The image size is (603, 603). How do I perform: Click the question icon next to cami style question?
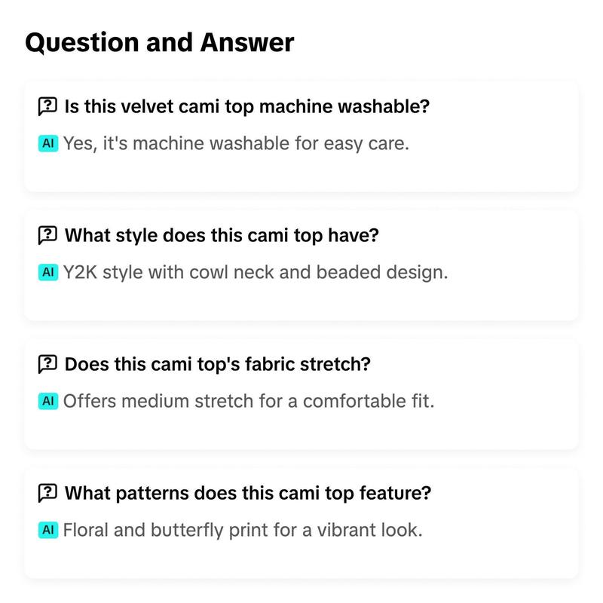click(47, 235)
